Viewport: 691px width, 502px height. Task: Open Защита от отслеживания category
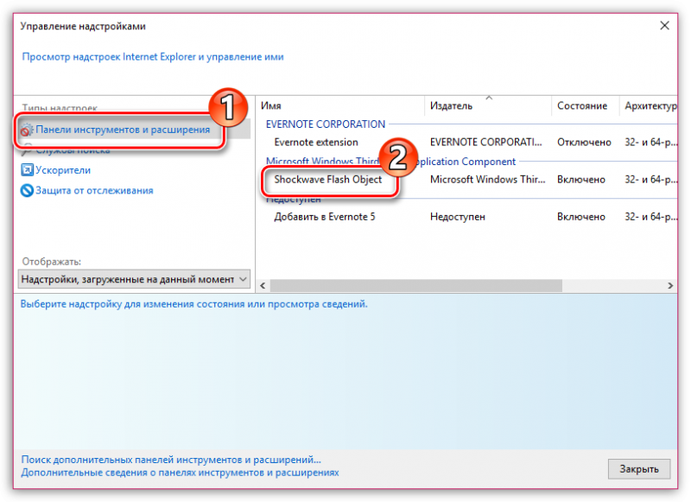click(94, 190)
